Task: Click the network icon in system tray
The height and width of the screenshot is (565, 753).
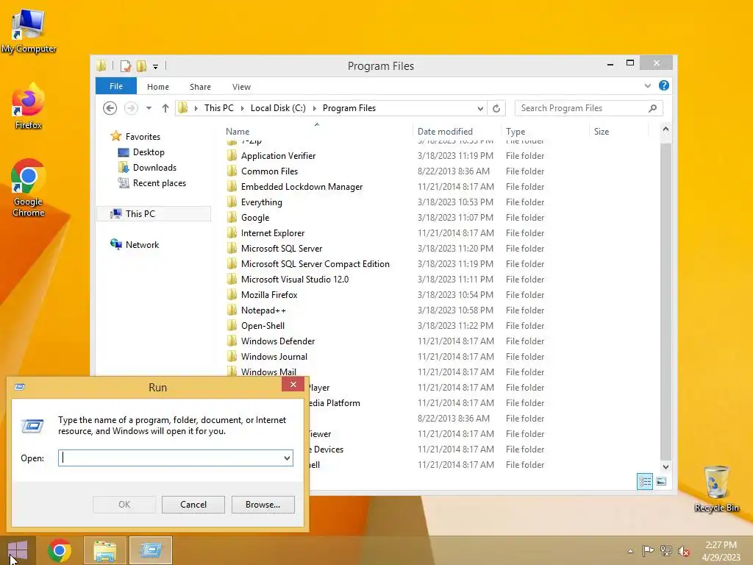Action: point(666,550)
